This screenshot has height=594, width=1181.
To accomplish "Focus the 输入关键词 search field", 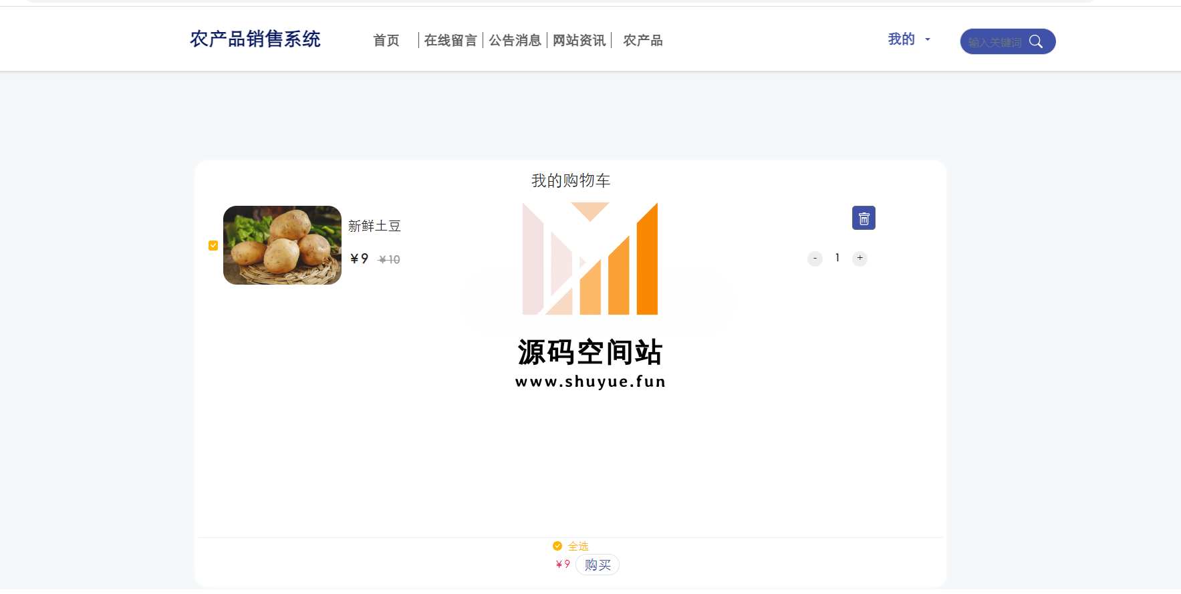I will point(995,42).
